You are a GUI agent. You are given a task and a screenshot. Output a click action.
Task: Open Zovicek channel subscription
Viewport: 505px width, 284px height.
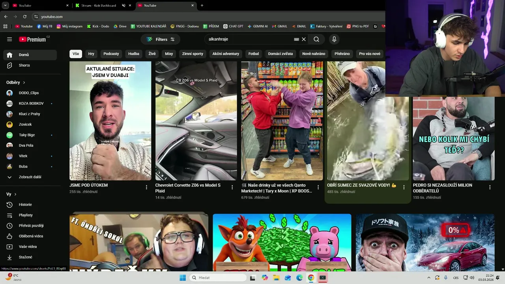(30, 124)
